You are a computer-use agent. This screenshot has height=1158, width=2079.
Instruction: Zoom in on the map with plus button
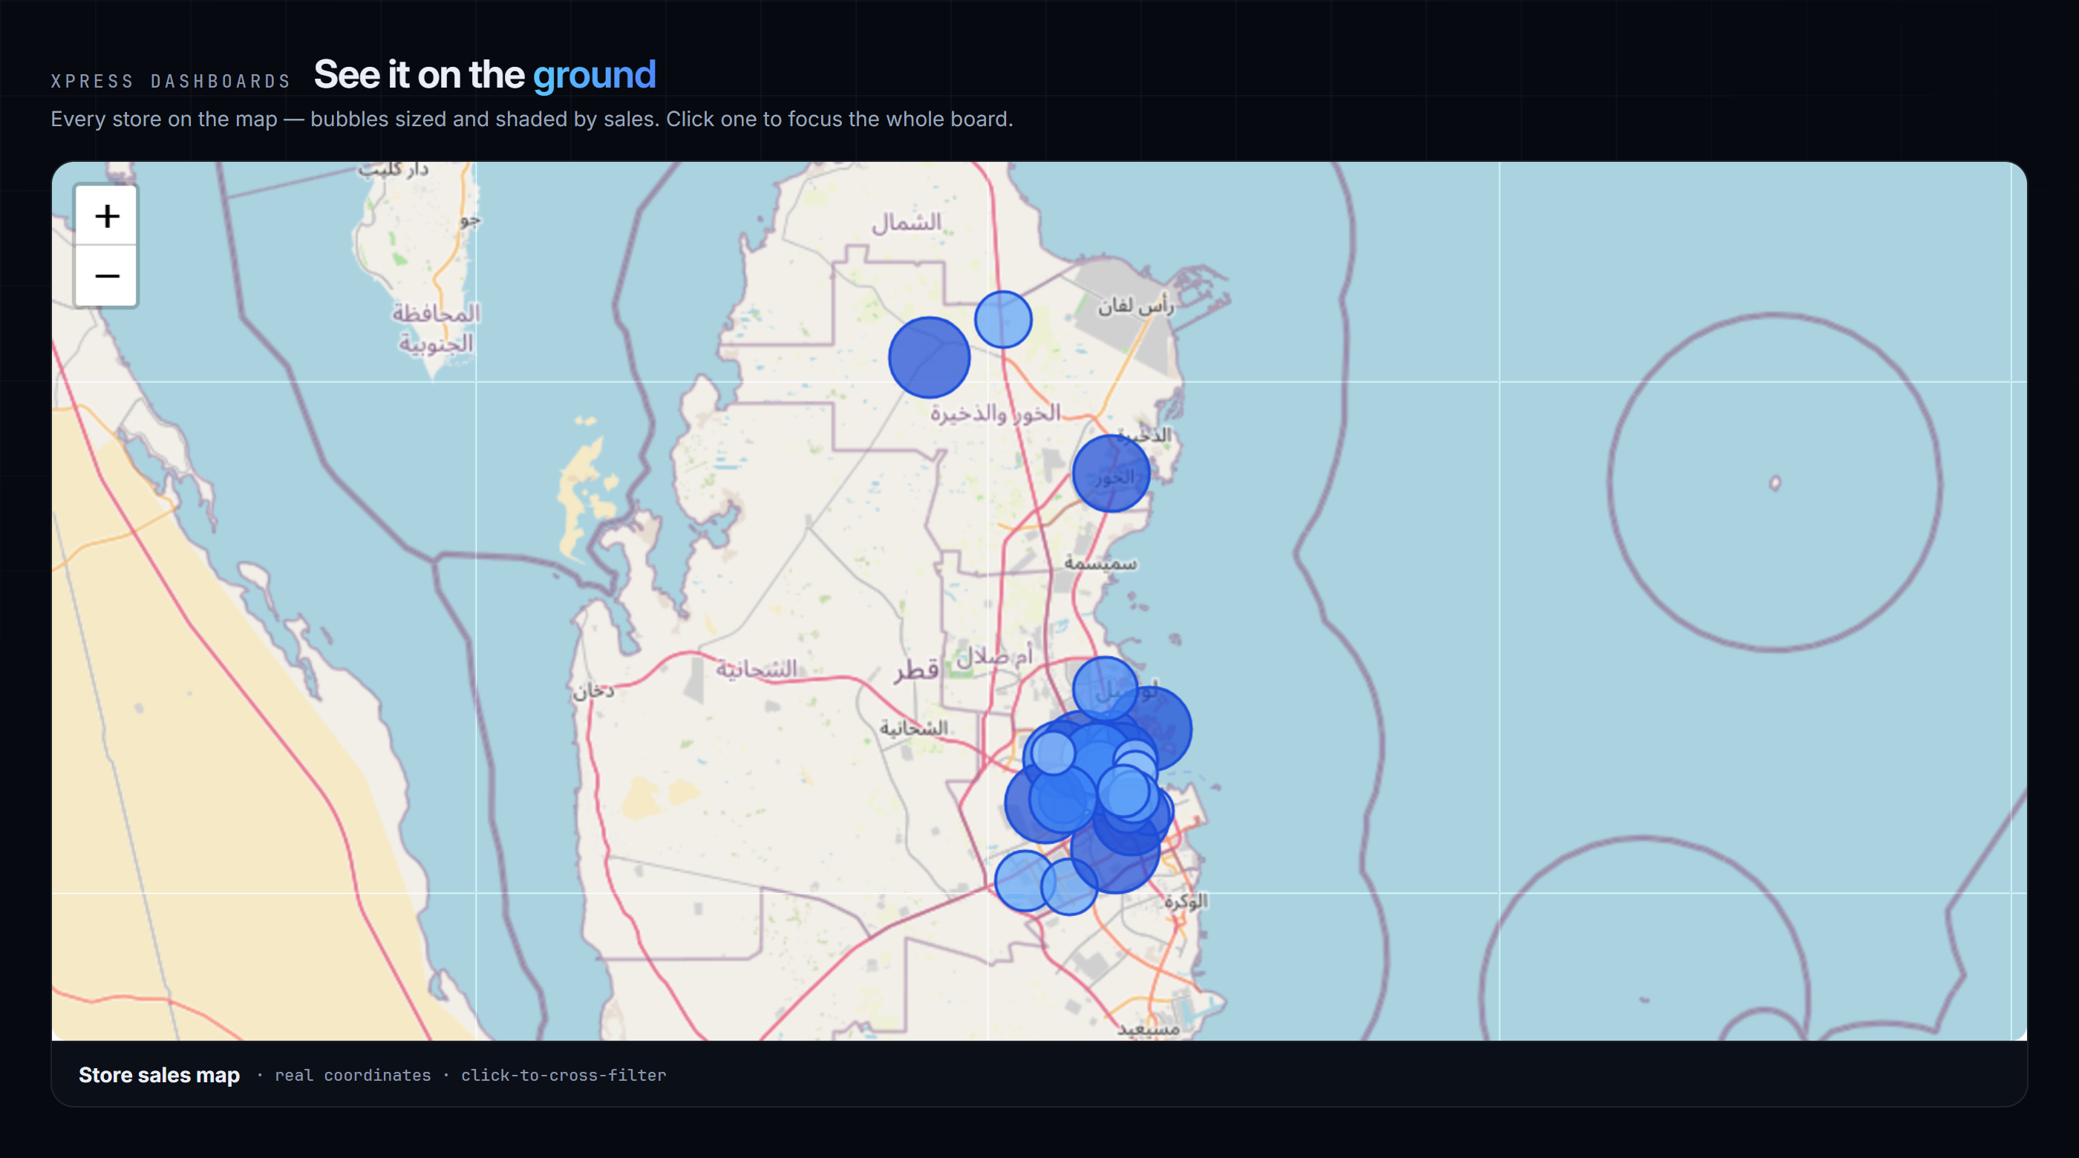coord(106,215)
